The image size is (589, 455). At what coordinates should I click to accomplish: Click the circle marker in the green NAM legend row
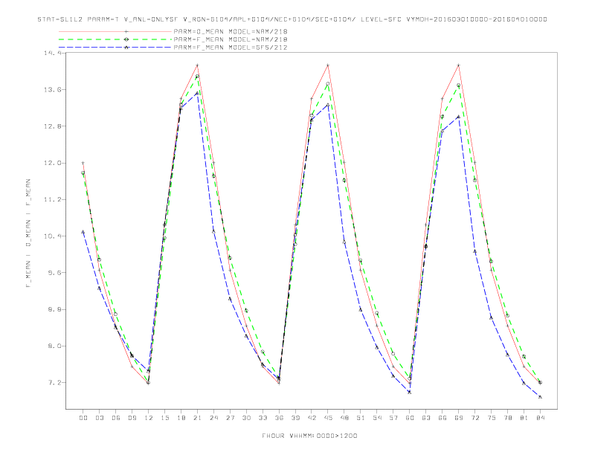pos(126,39)
